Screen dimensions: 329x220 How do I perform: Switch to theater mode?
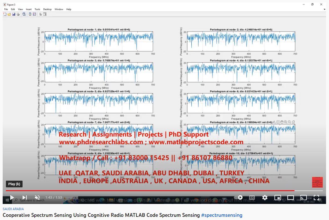point(291,198)
